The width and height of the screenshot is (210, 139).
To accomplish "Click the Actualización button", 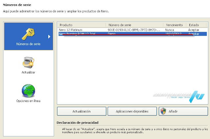I will pyautogui.click(x=82, y=111).
